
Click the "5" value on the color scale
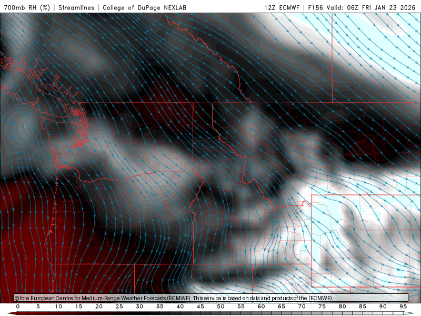click(38, 307)
